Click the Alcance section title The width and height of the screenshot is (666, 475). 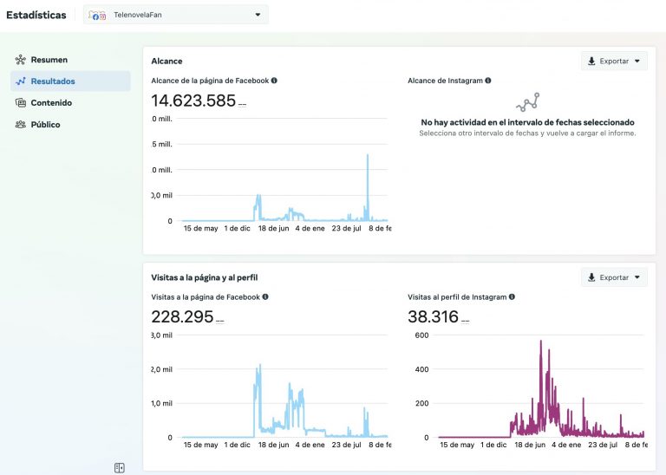pos(166,62)
